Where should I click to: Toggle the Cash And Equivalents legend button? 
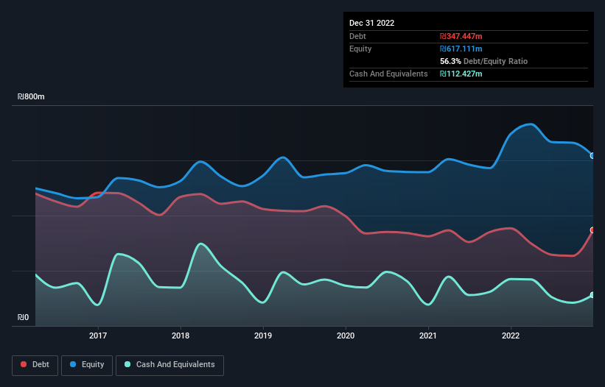tap(169, 365)
